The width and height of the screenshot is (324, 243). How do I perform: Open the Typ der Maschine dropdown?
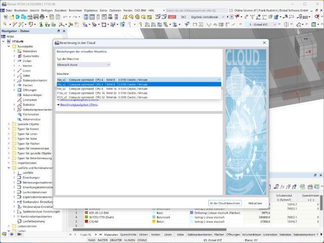84,65
